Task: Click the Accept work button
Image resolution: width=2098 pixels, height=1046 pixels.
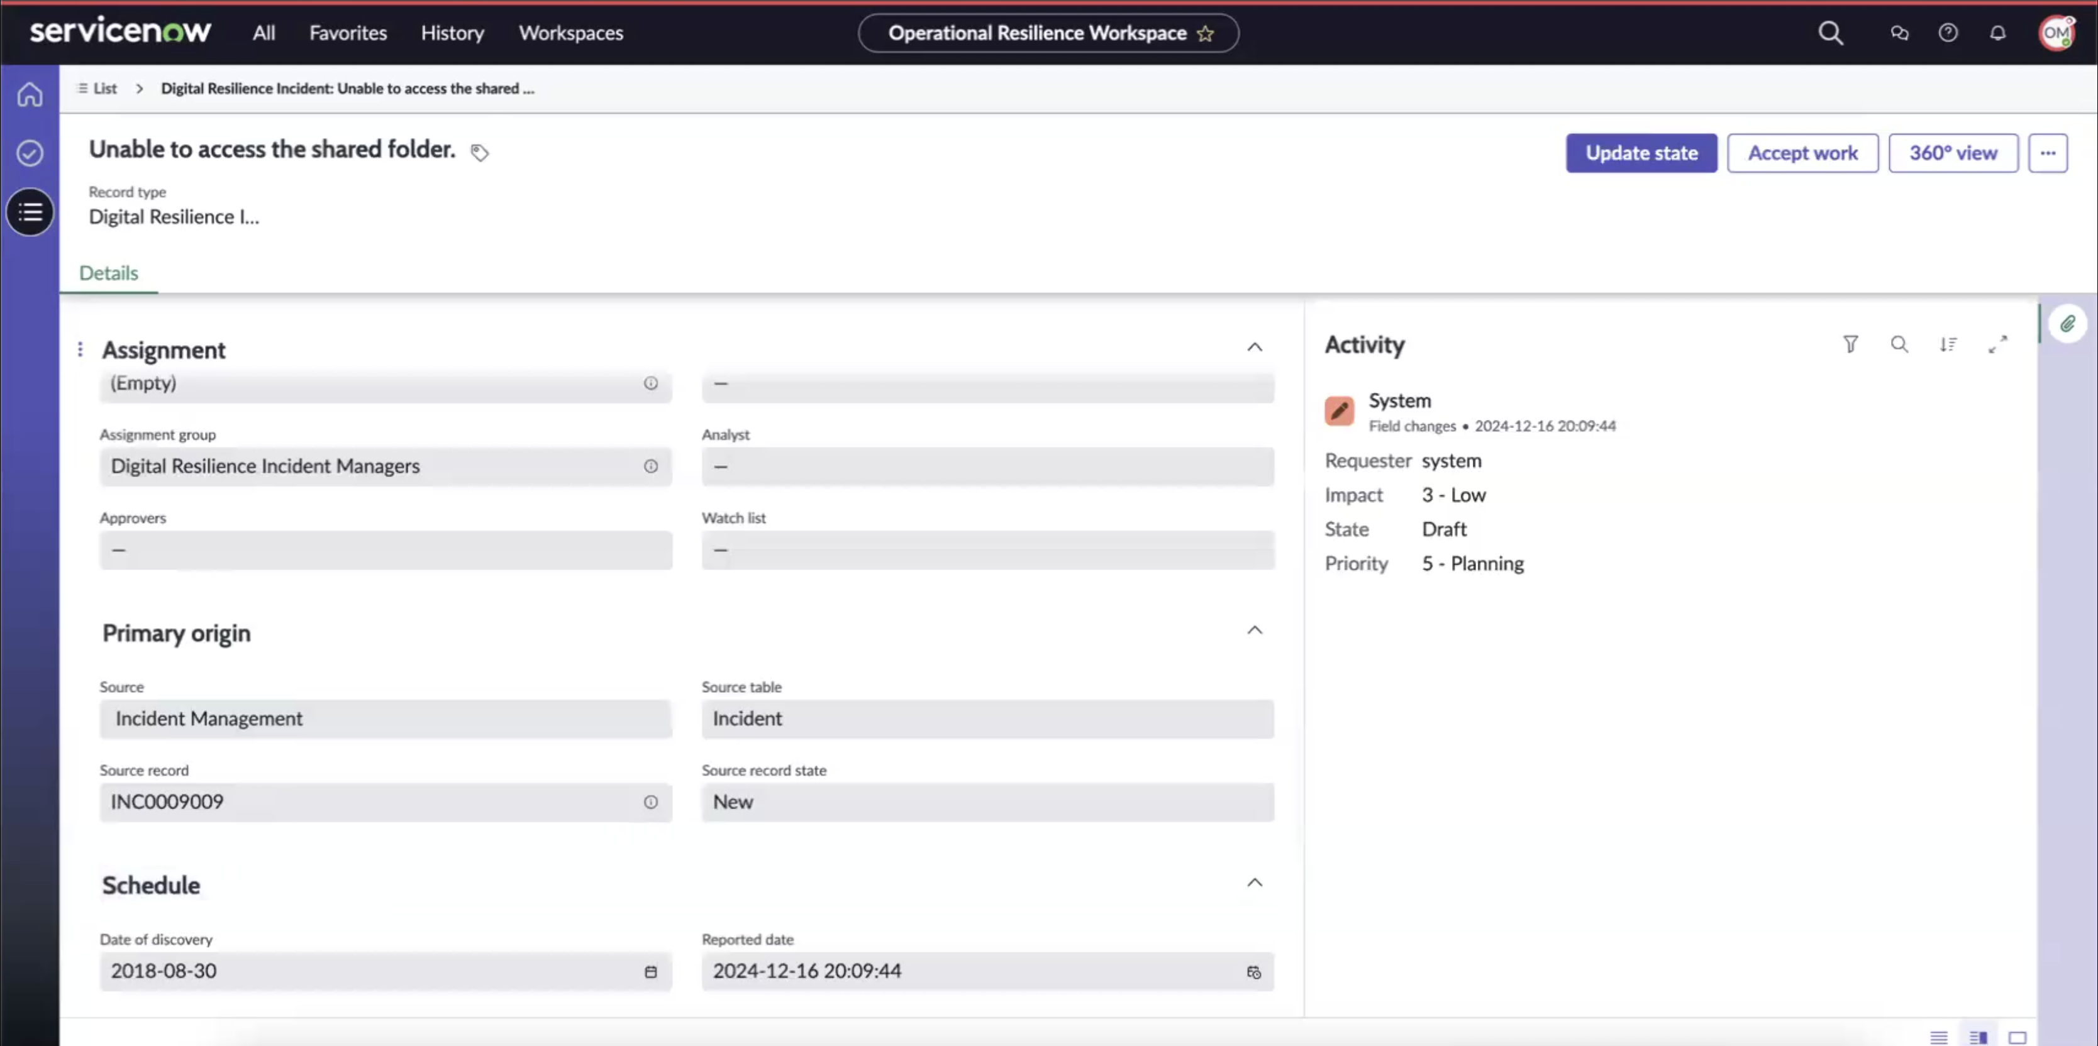Action: [x=1802, y=153]
